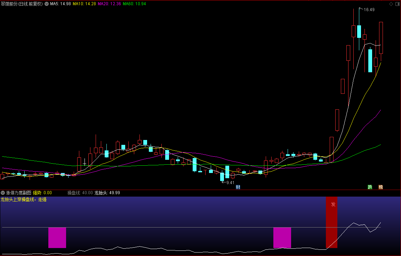Image resolution: width=401 pixels, height=256 pixels.
Task: Open the 涨停力度副图 indicator dropdown arrow
Action: [3, 193]
